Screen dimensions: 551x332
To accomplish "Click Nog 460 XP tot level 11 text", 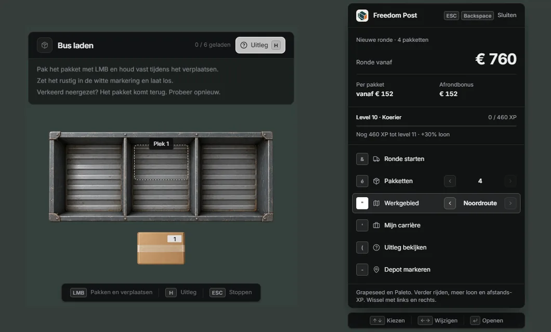I will [x=403, y=134].
